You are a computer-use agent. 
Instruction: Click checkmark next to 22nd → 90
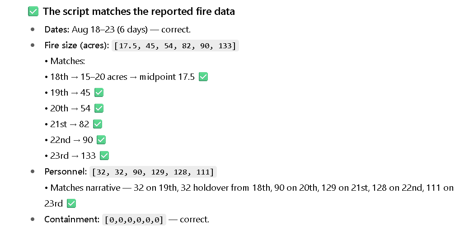[101, 140]
